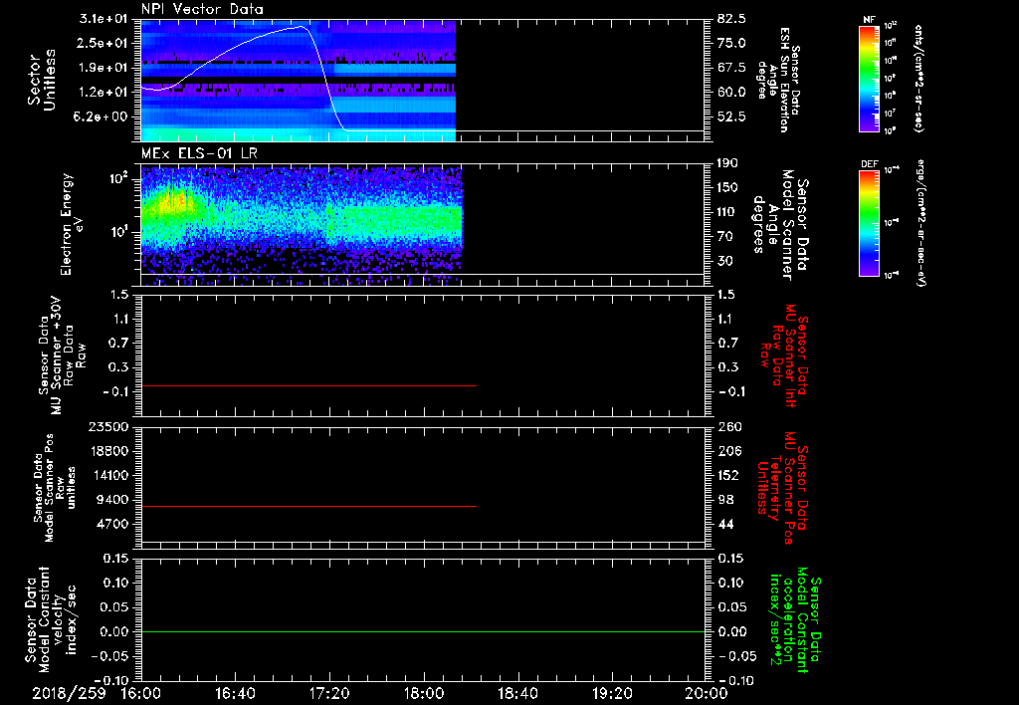This screenshot has height=705, width=1019.
Task: Click the 16:00 time axis label
Action: point(141,693)
